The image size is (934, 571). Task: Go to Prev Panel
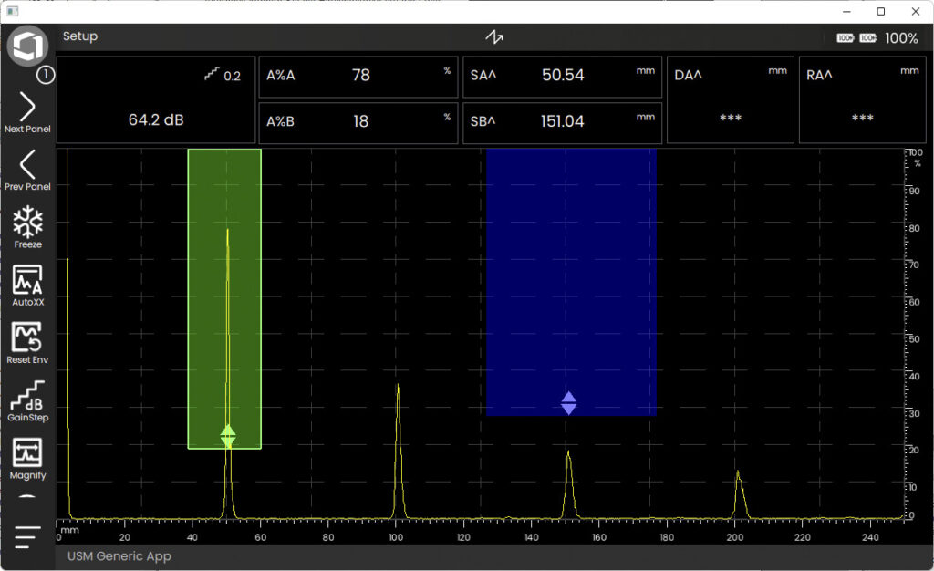(27, 171)
